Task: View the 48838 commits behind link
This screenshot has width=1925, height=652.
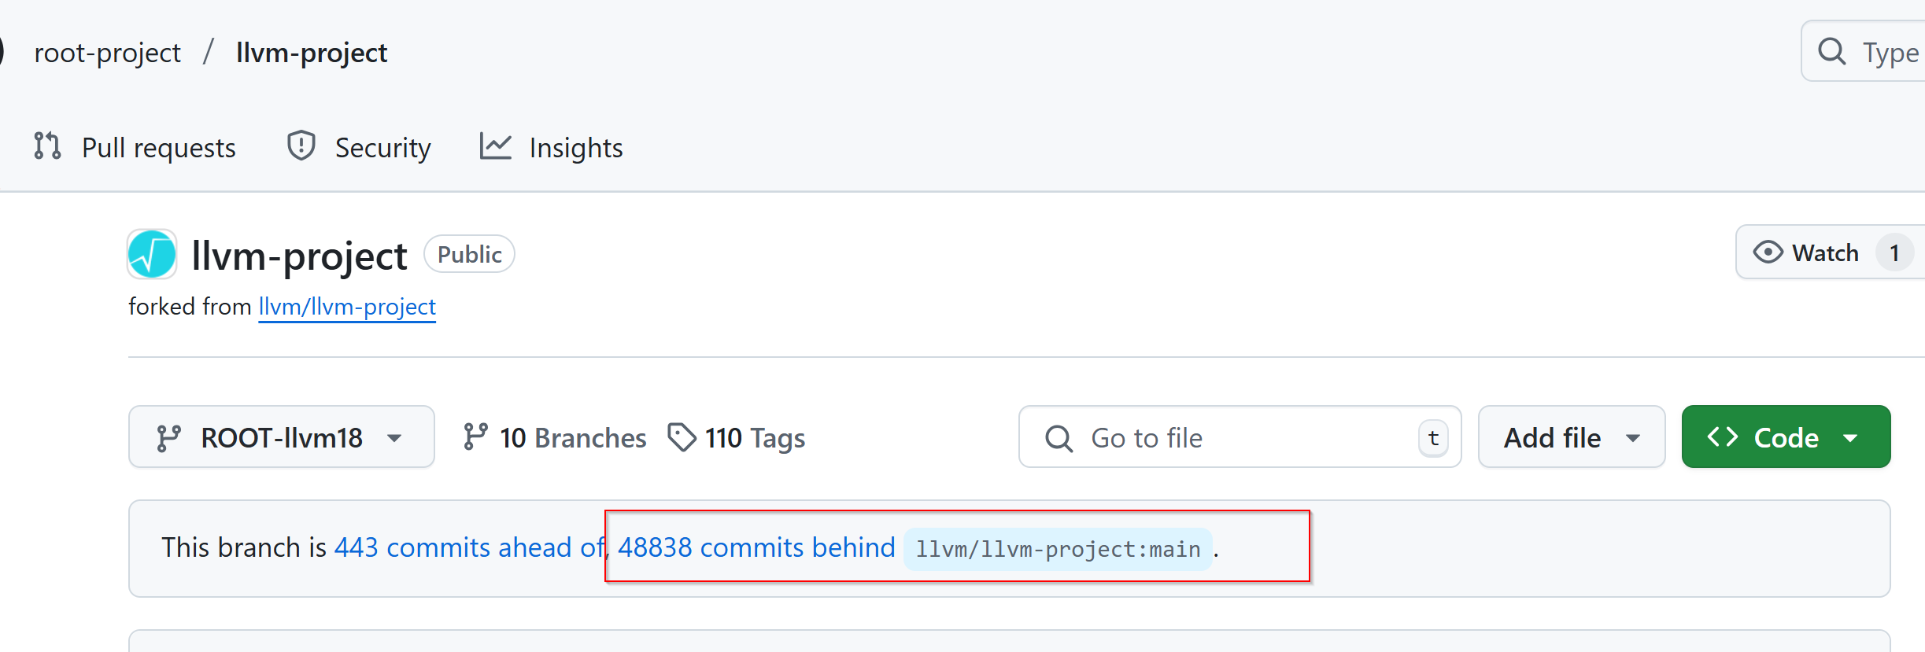Action: coord(756,547)
